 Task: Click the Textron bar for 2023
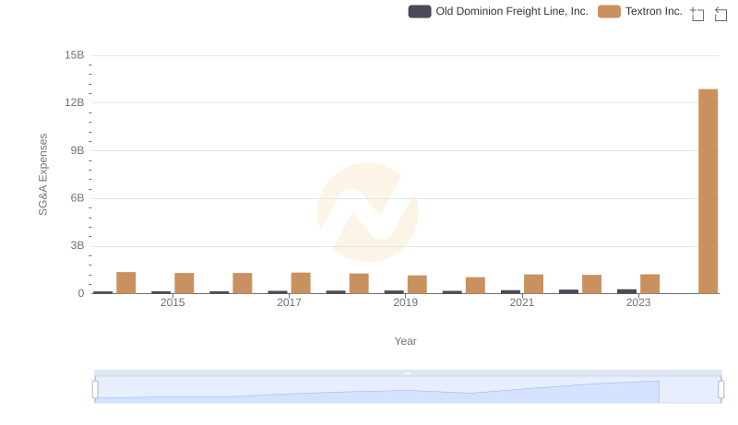coord(649,284)
